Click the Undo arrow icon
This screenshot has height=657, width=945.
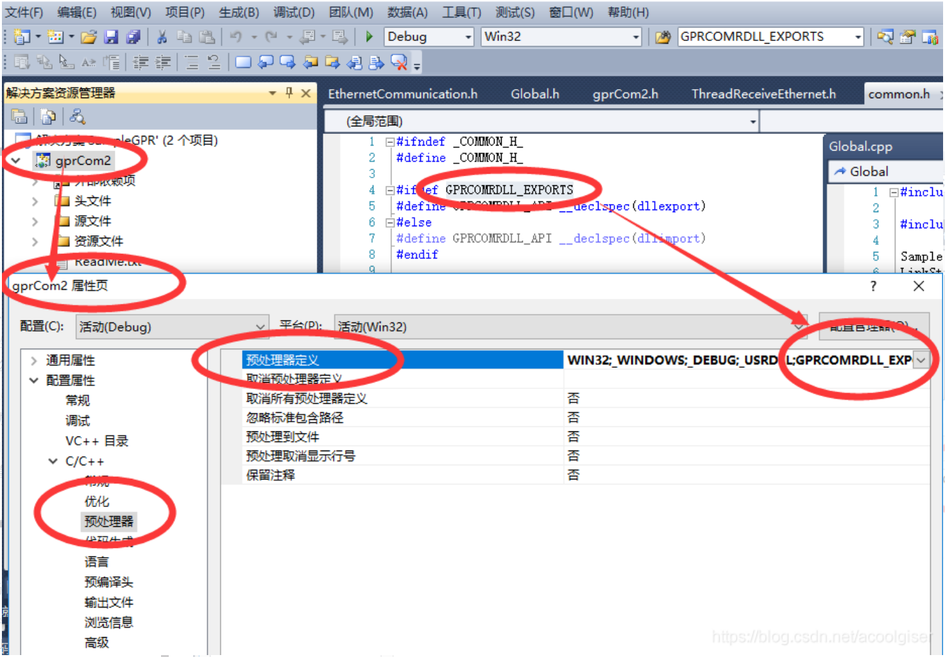pyautogui.click(x=235, y=37)
